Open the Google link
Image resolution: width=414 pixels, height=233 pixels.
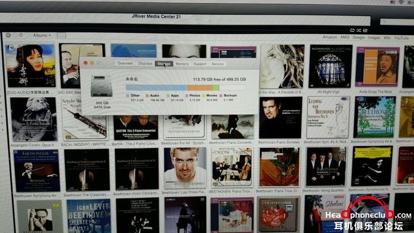tap(358, 38)
